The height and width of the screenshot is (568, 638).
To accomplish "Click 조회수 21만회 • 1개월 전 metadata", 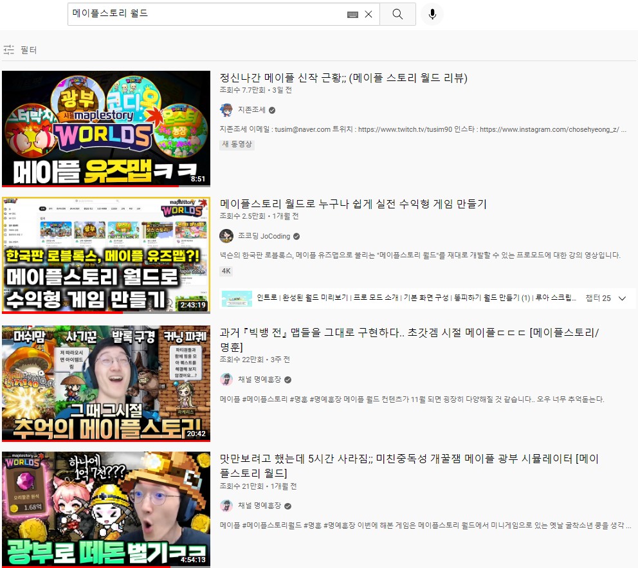I will pyautogui.click(x=258, y=486).
